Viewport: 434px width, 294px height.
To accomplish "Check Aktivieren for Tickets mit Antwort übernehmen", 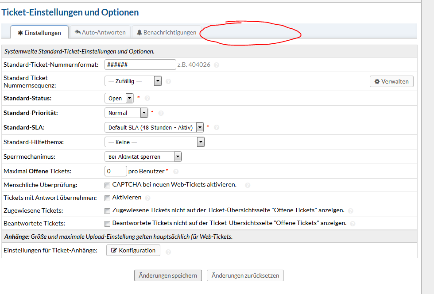I will [107, 198].
